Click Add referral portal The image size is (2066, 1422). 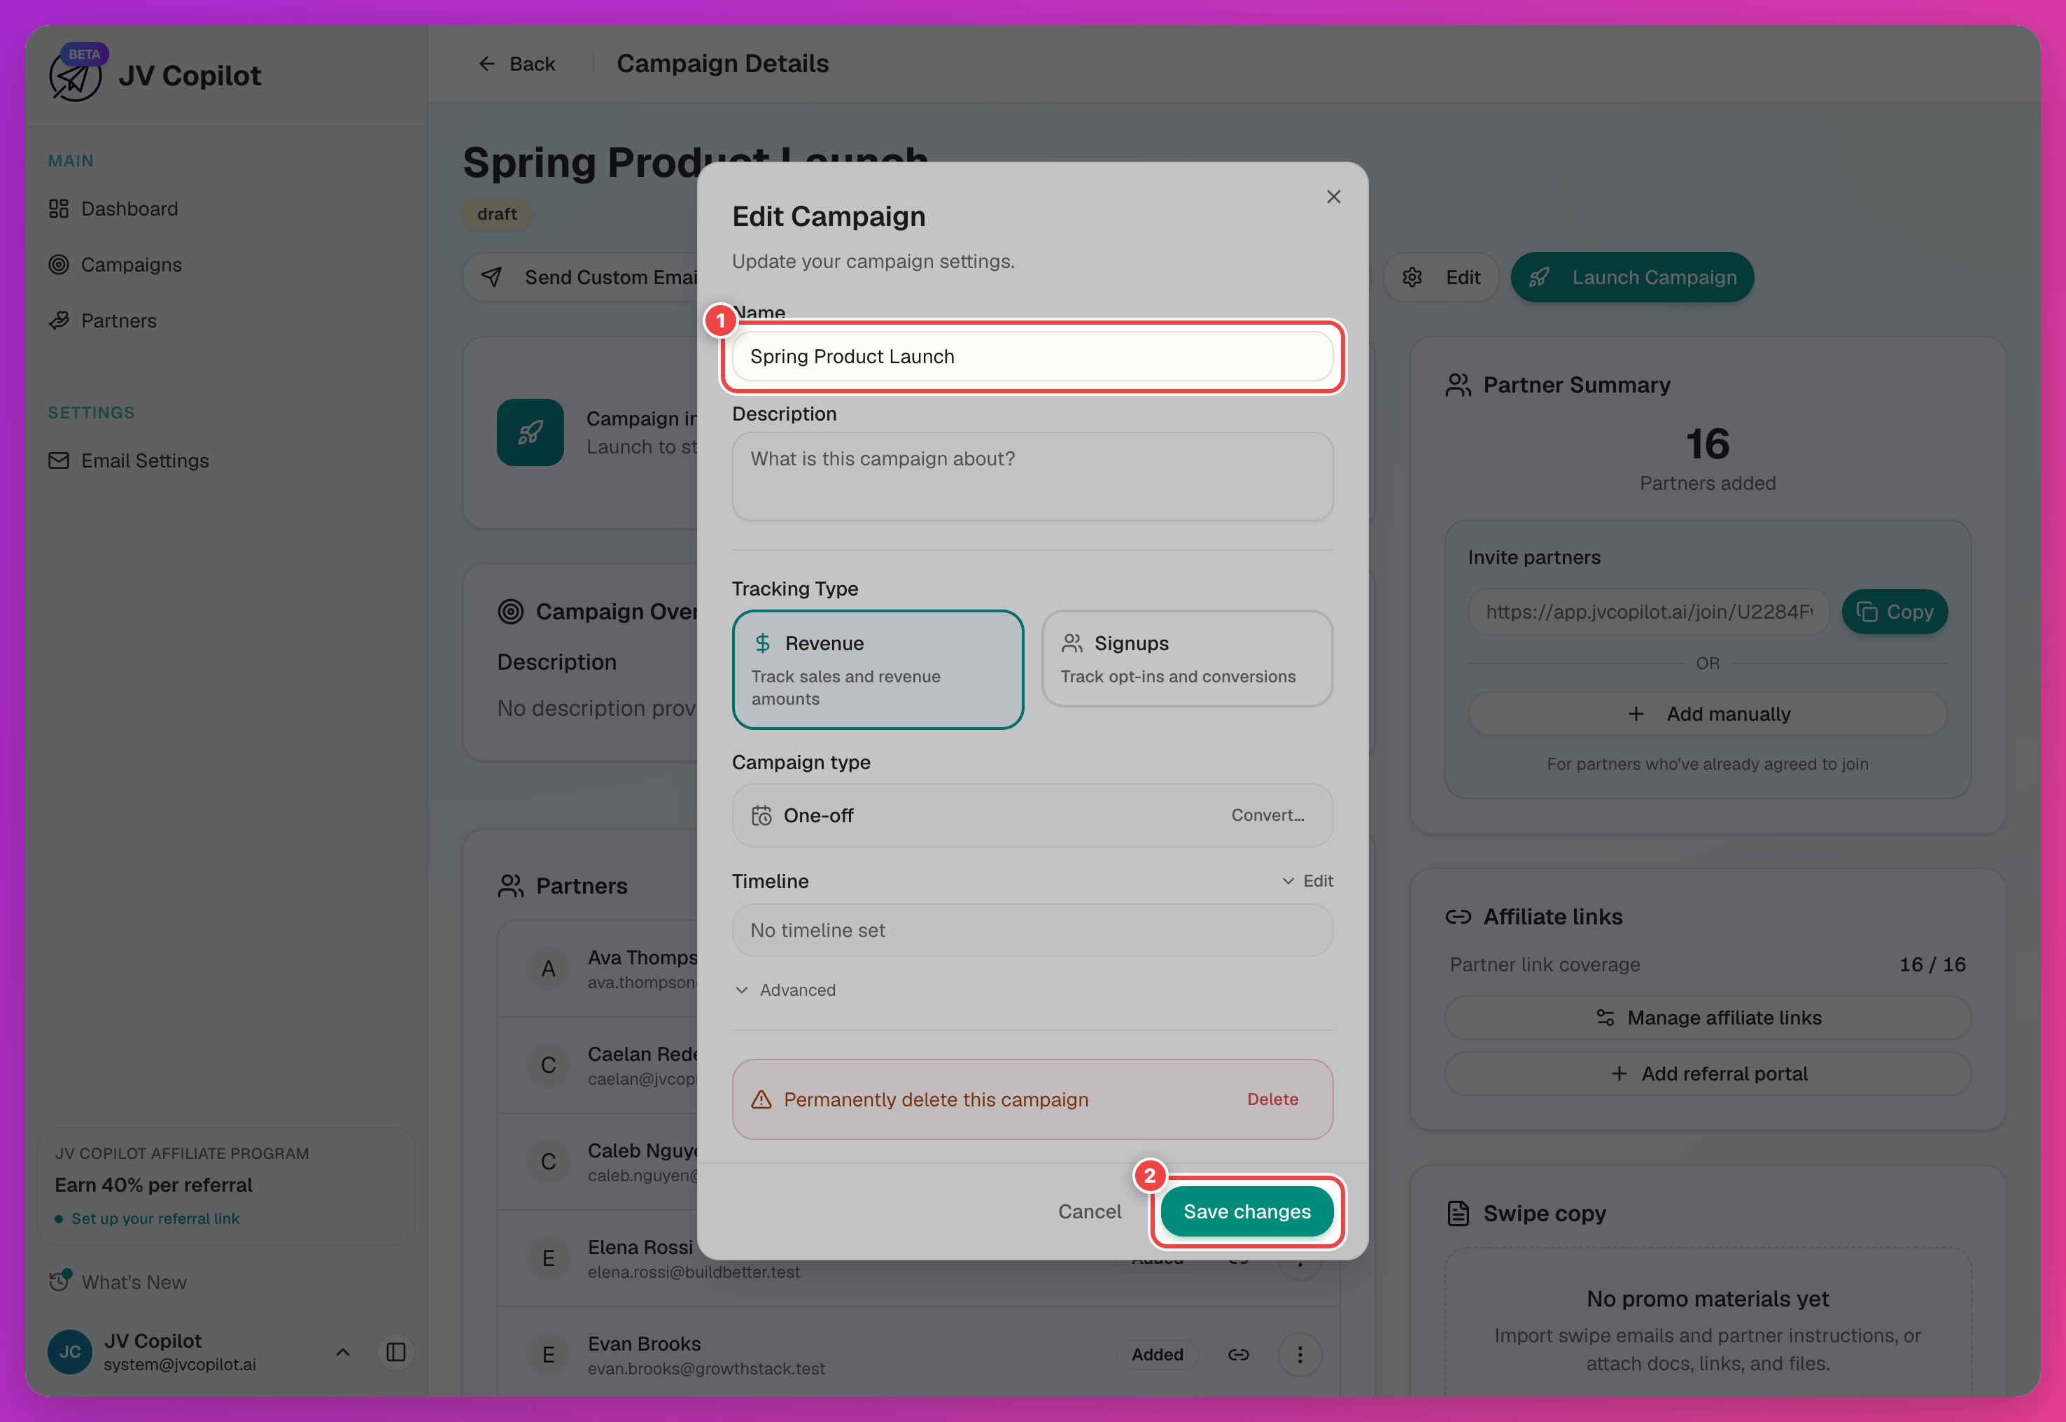click(1707, 1073)
